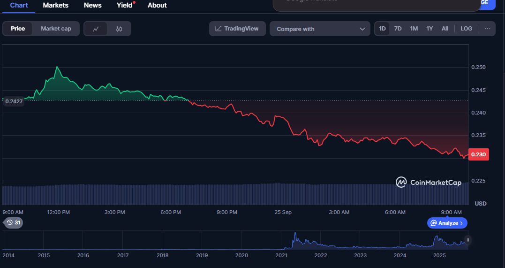Toggle chart to Market cap view

click(x=56, y=29)
